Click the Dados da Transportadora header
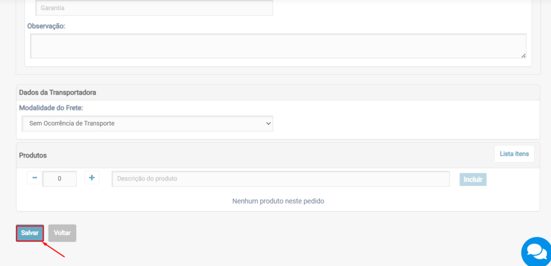 (58, 92)
